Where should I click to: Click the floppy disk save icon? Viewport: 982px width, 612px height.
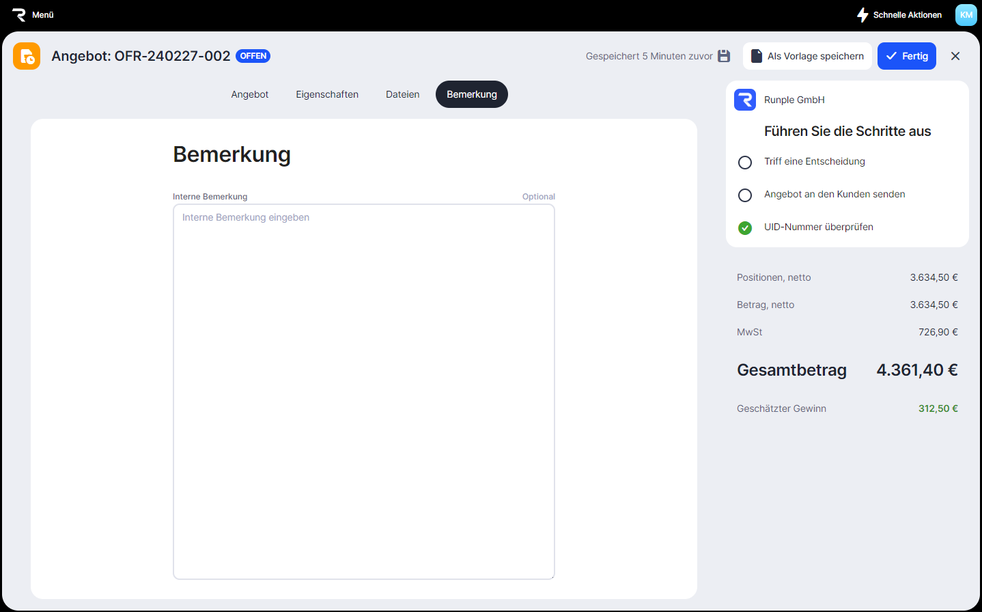click(x=724, y=56)
